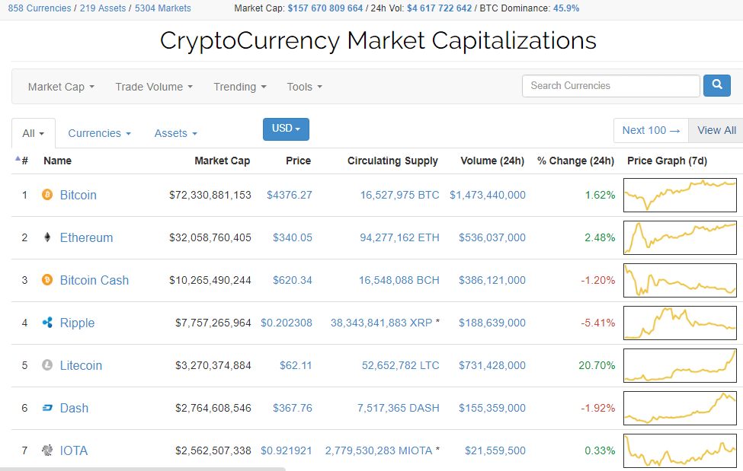This screenshot has width=743, height=471.
Task: Open Bitcoin's 7-day price graph
Action: tap(680, 195)
